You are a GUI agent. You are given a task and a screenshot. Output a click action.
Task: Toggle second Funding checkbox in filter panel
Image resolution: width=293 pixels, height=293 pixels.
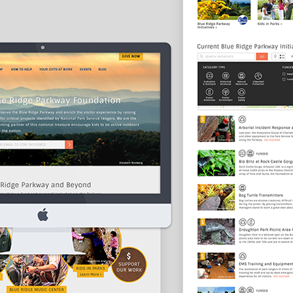[283, 79]
